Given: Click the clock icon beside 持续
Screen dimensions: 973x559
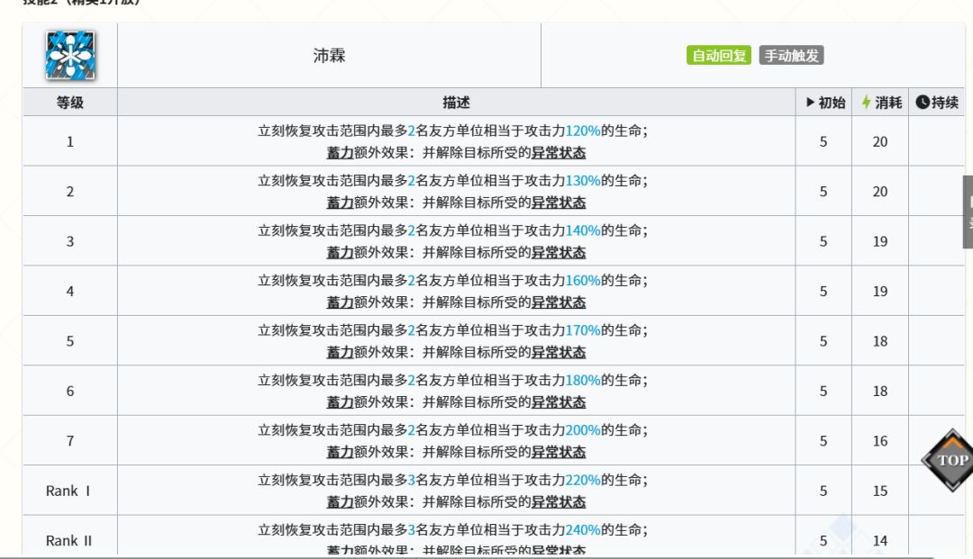Looking at the screenshot, I should 923,103.
